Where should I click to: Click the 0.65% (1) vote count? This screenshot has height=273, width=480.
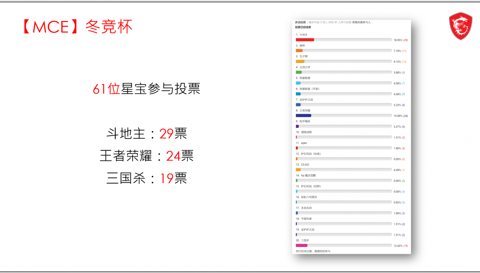point(399,202)
